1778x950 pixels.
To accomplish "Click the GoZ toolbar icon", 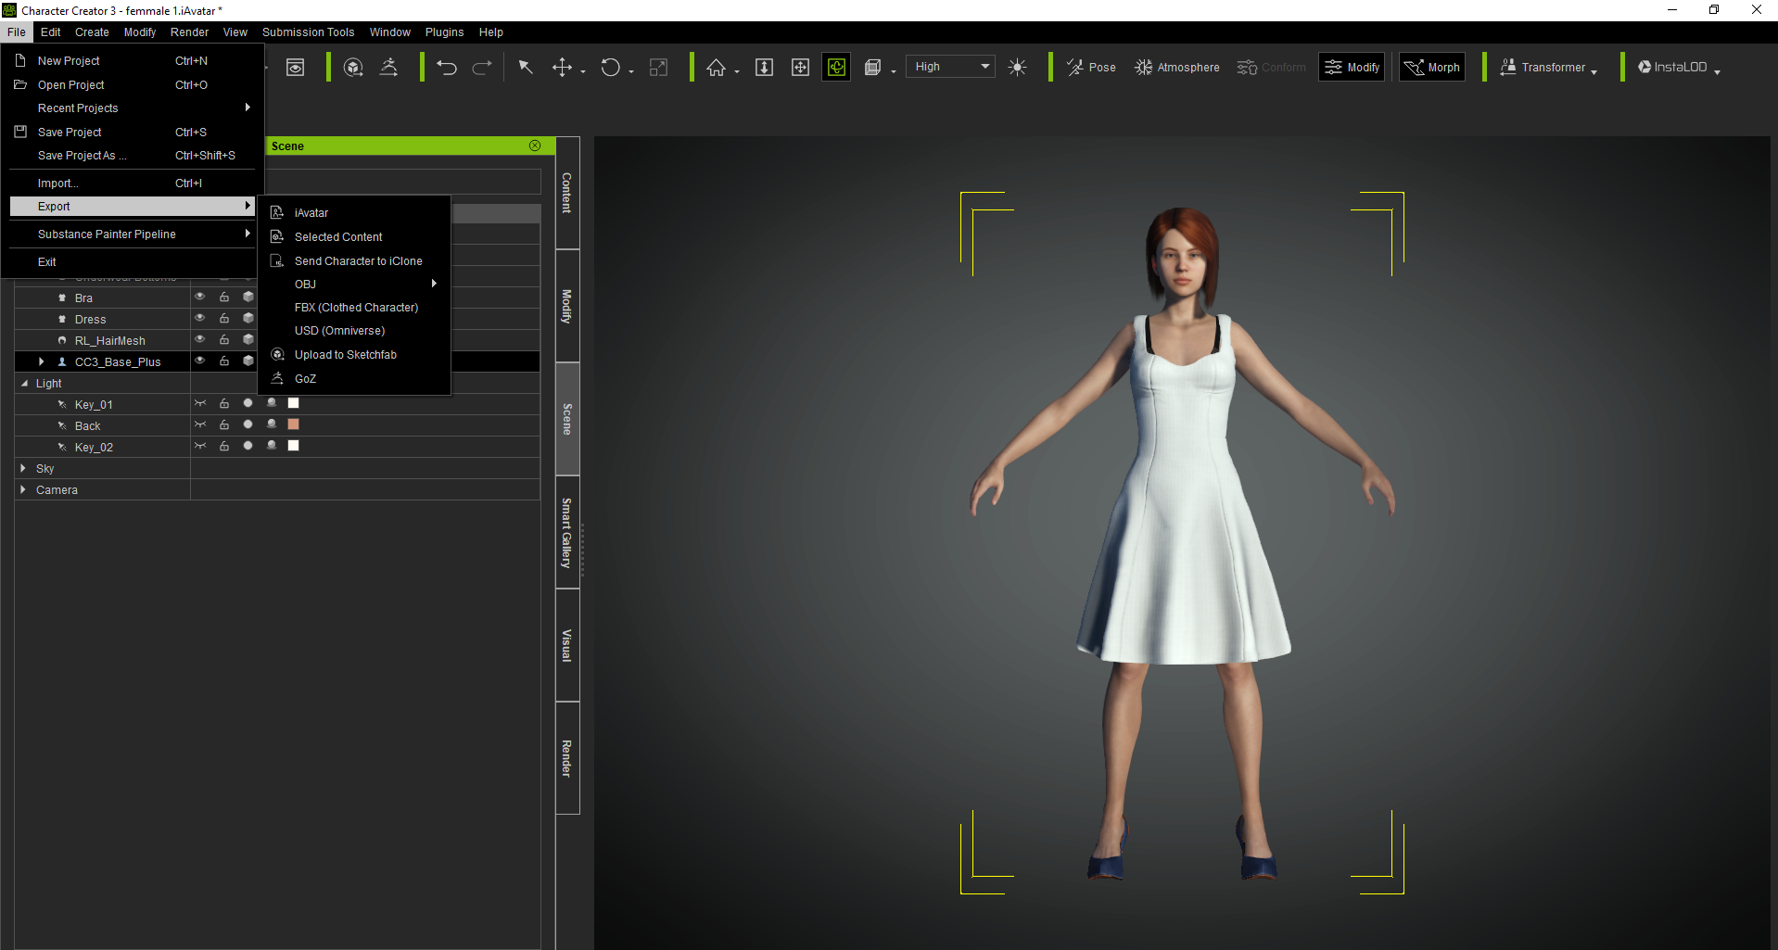I will pyautogui.click(x=389, y=68).
